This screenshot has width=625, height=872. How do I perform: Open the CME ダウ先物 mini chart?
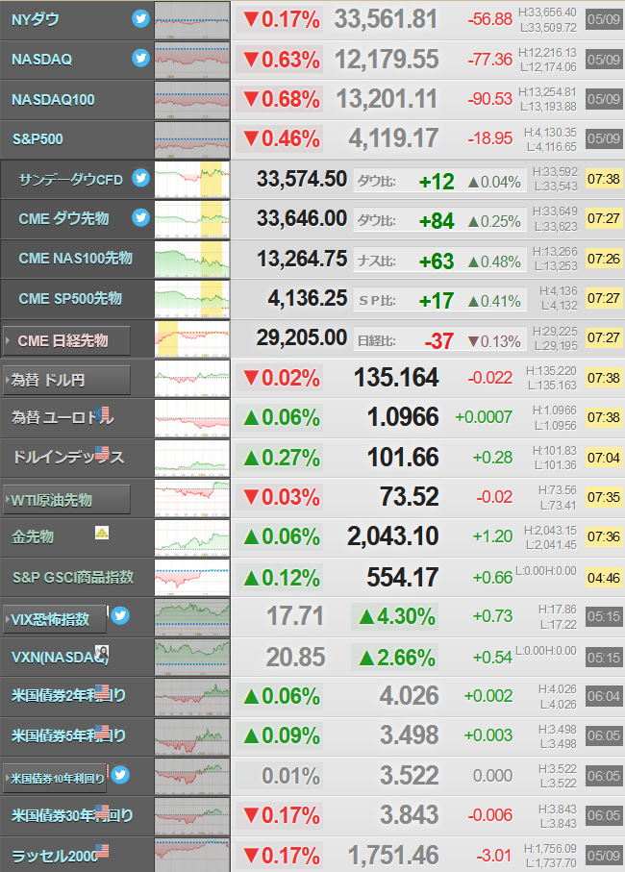click(192, 219)
